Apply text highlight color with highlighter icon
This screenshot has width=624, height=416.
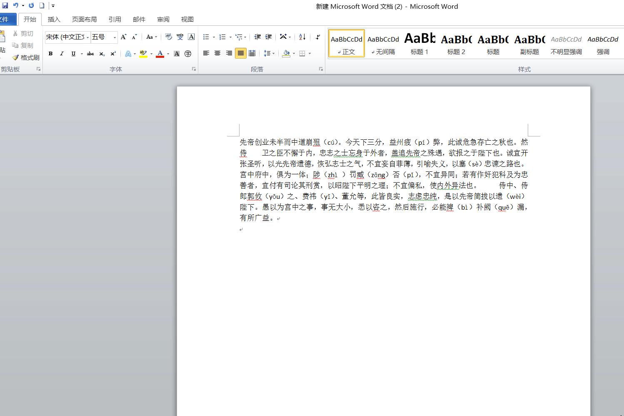(x=143, y=53)
